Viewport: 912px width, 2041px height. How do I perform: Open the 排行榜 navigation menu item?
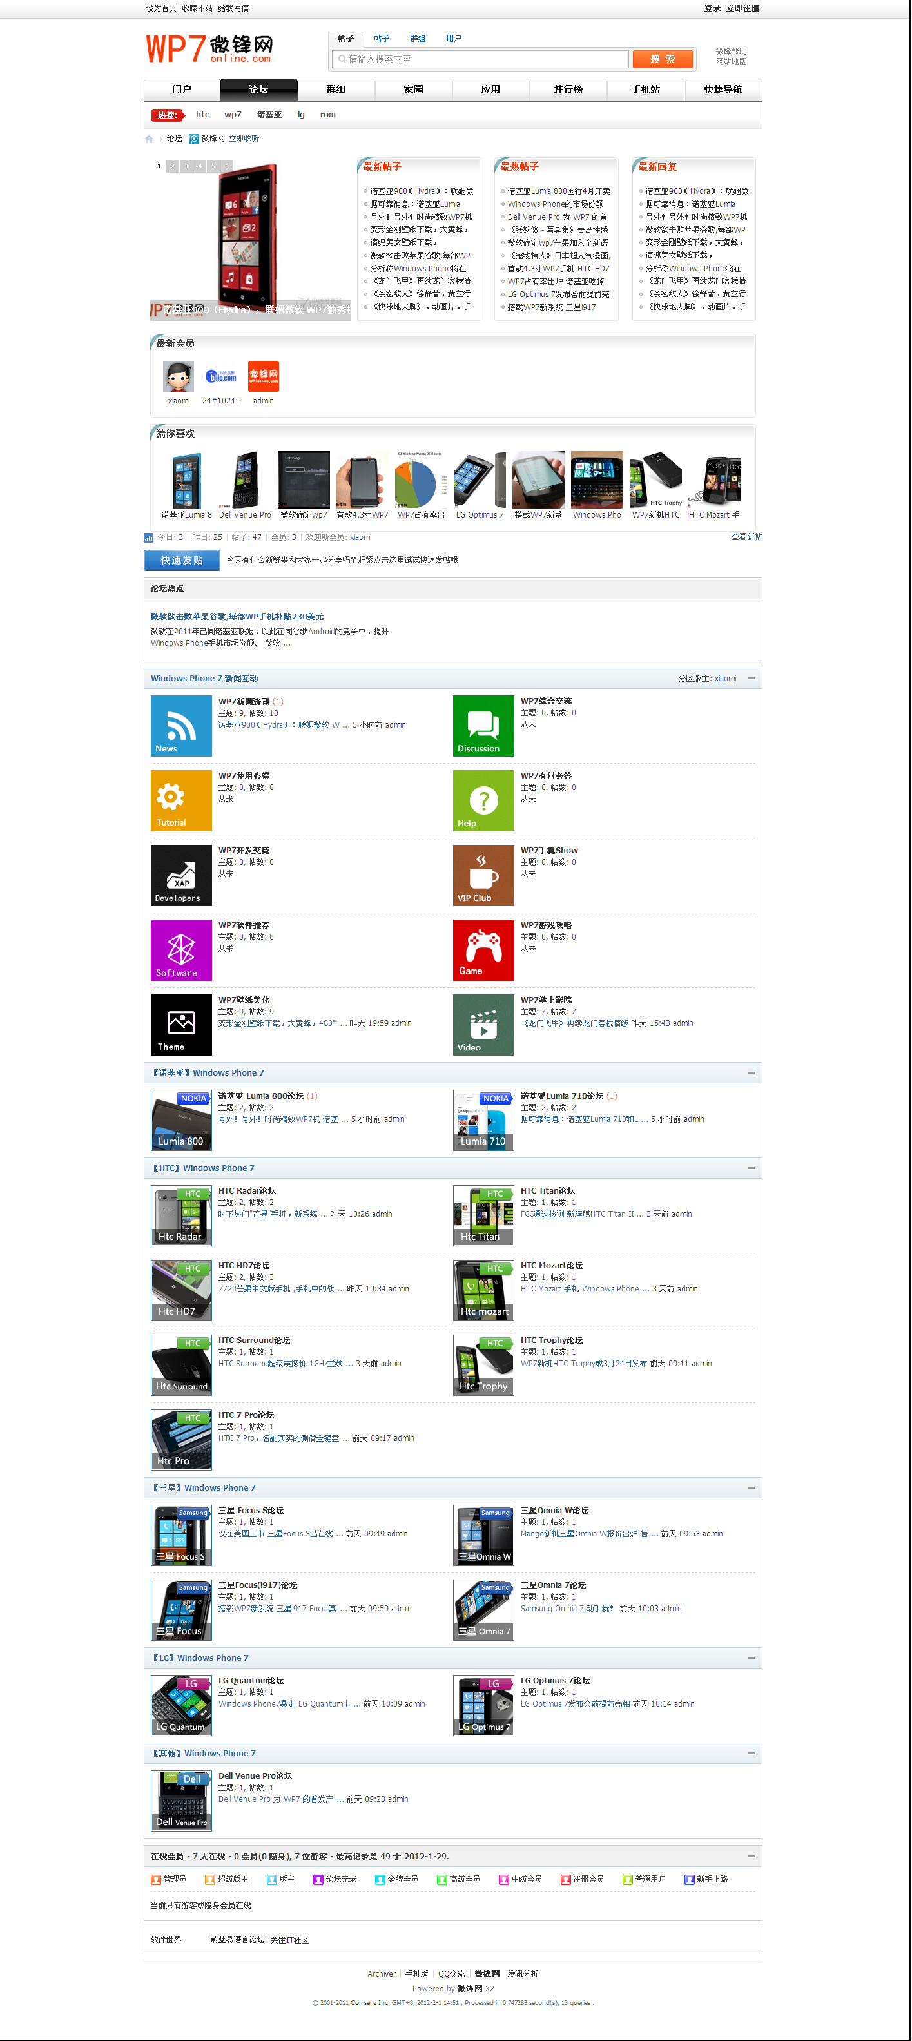567,90
